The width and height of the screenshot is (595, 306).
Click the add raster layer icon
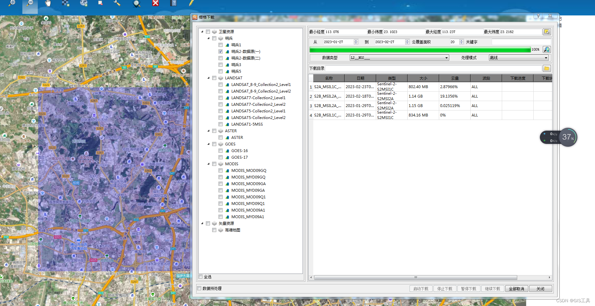[65, 3]
